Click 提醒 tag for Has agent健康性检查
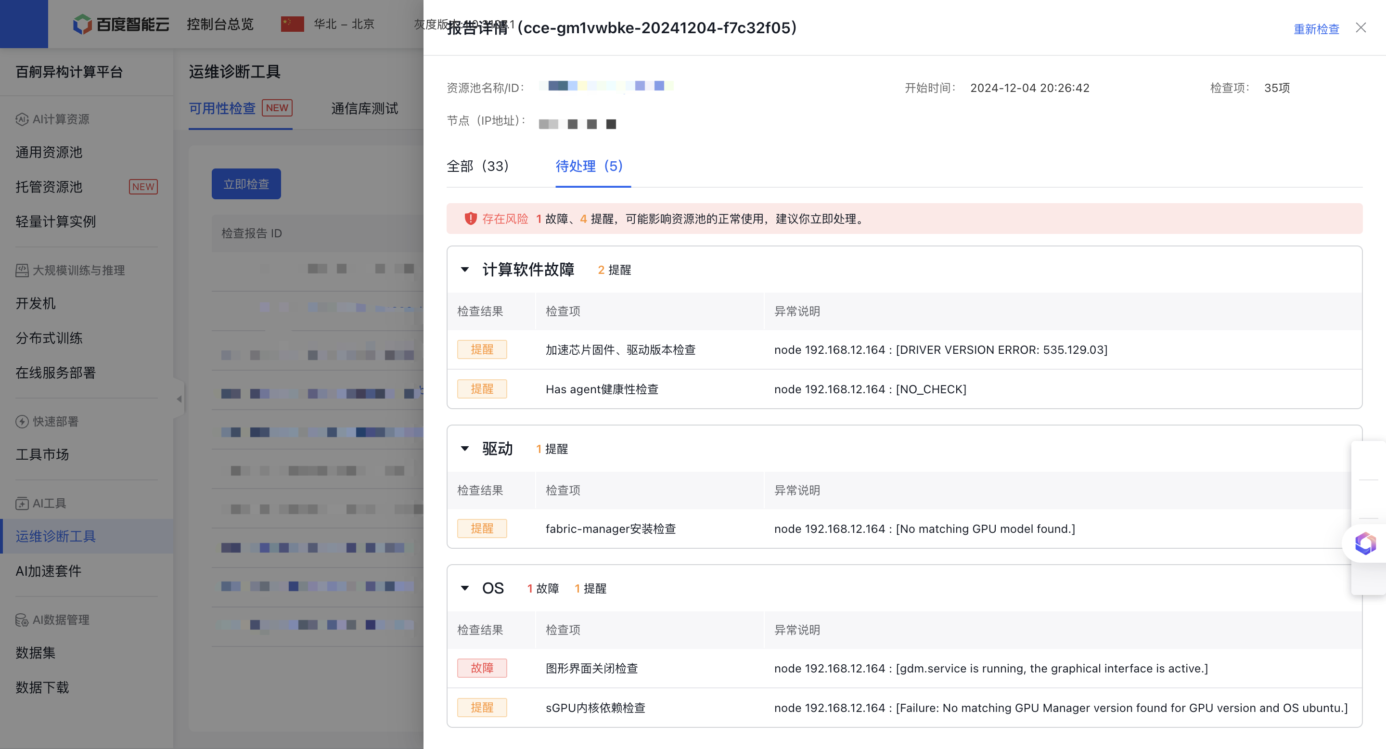The width and height of the screenshot is (1386, 749). click(x=482, y=388)
